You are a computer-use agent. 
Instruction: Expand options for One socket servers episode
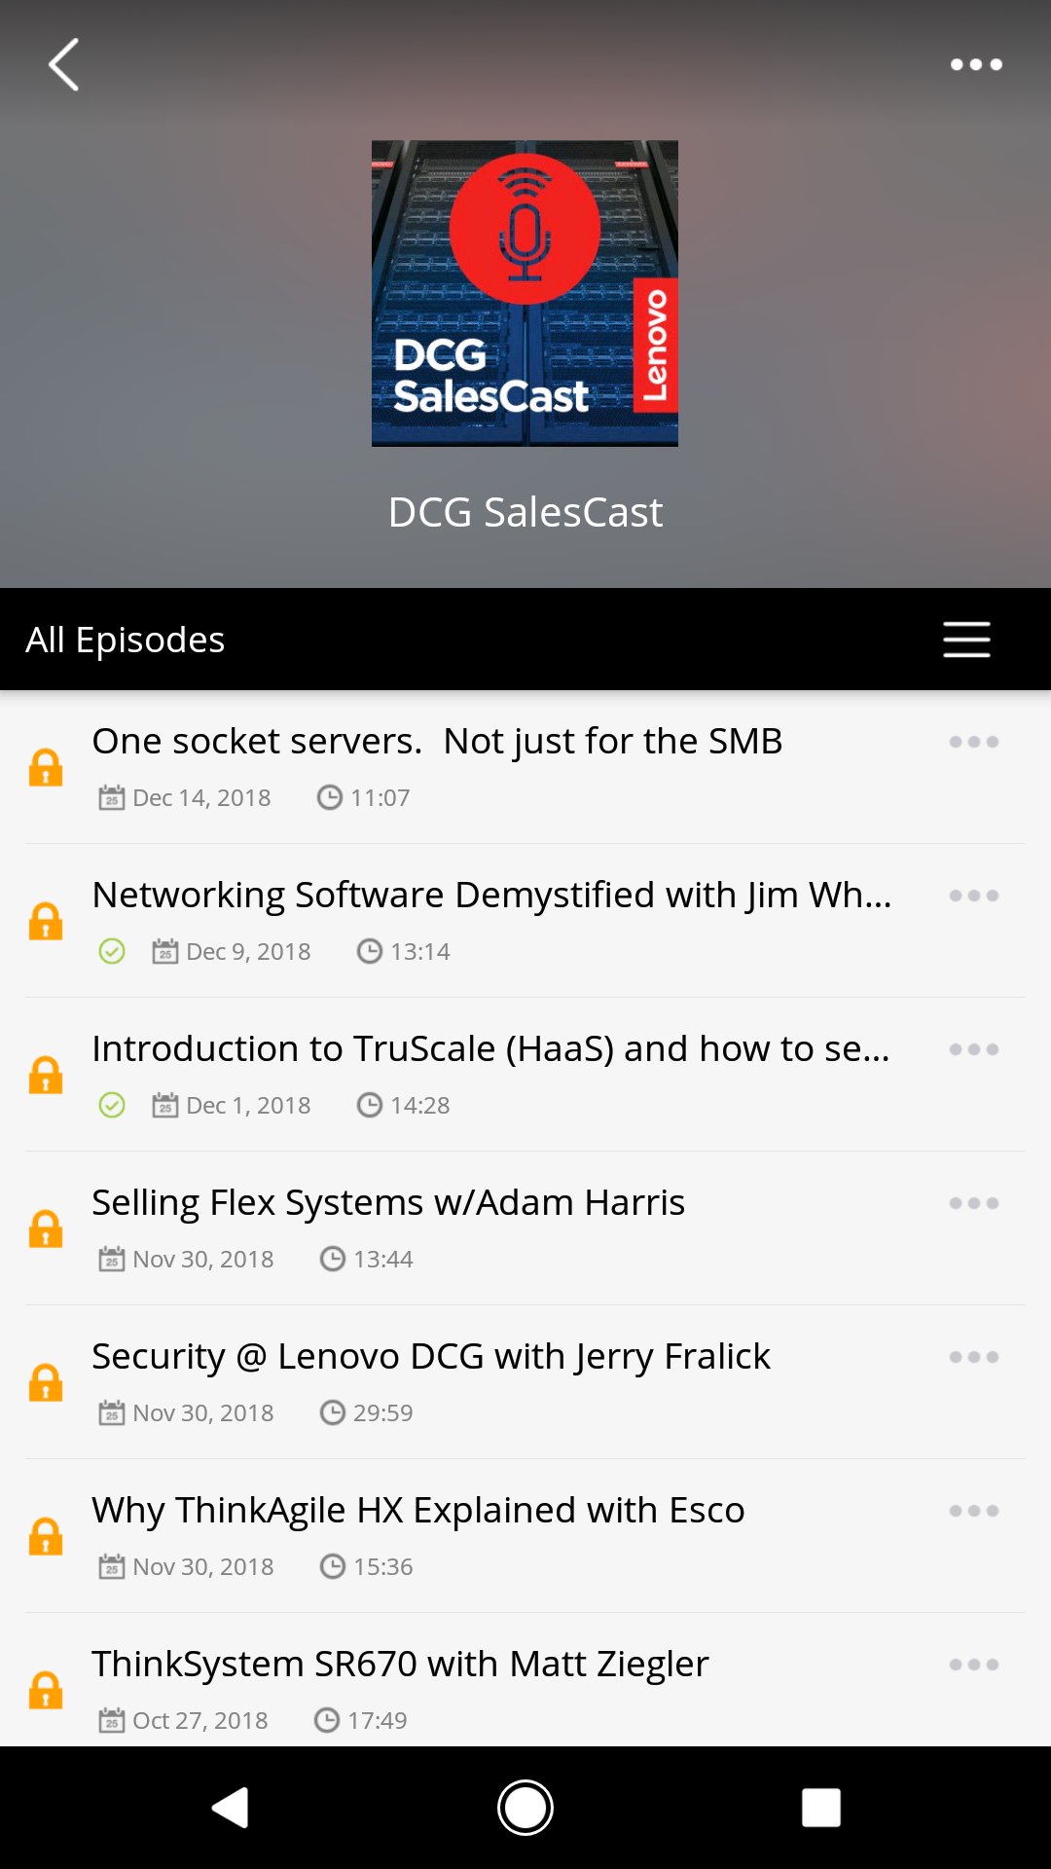click(x=973, y=742)
